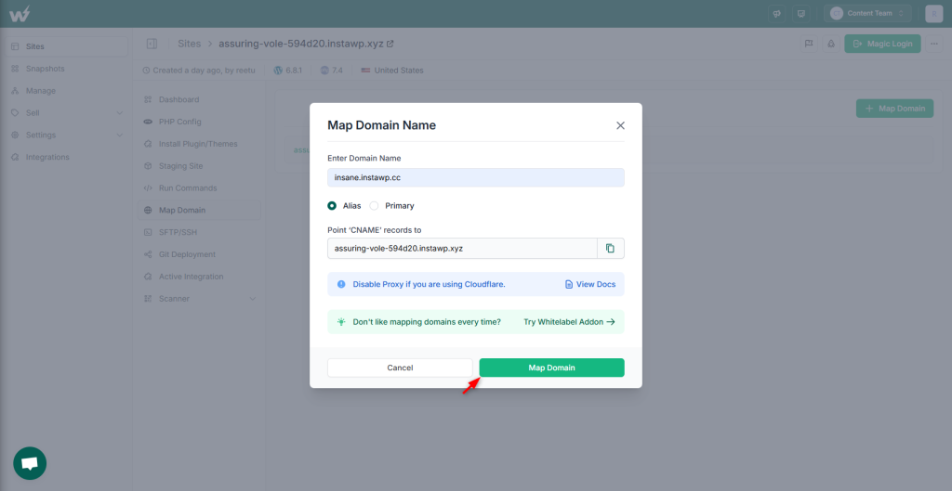Open the live chat bubble
The height and width of the screenshot is (491, 952).
pyautogui.click(x=30, y=464)
